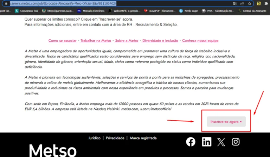Open the Diversidade e inclusão link
Image resolution: width=270 pixels, height=157 pixels.
click(160, 41)
